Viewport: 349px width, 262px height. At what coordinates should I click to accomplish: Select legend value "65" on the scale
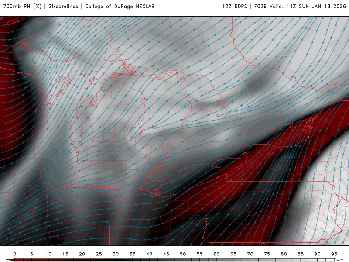pyautogui.click(x=233, y=254)
